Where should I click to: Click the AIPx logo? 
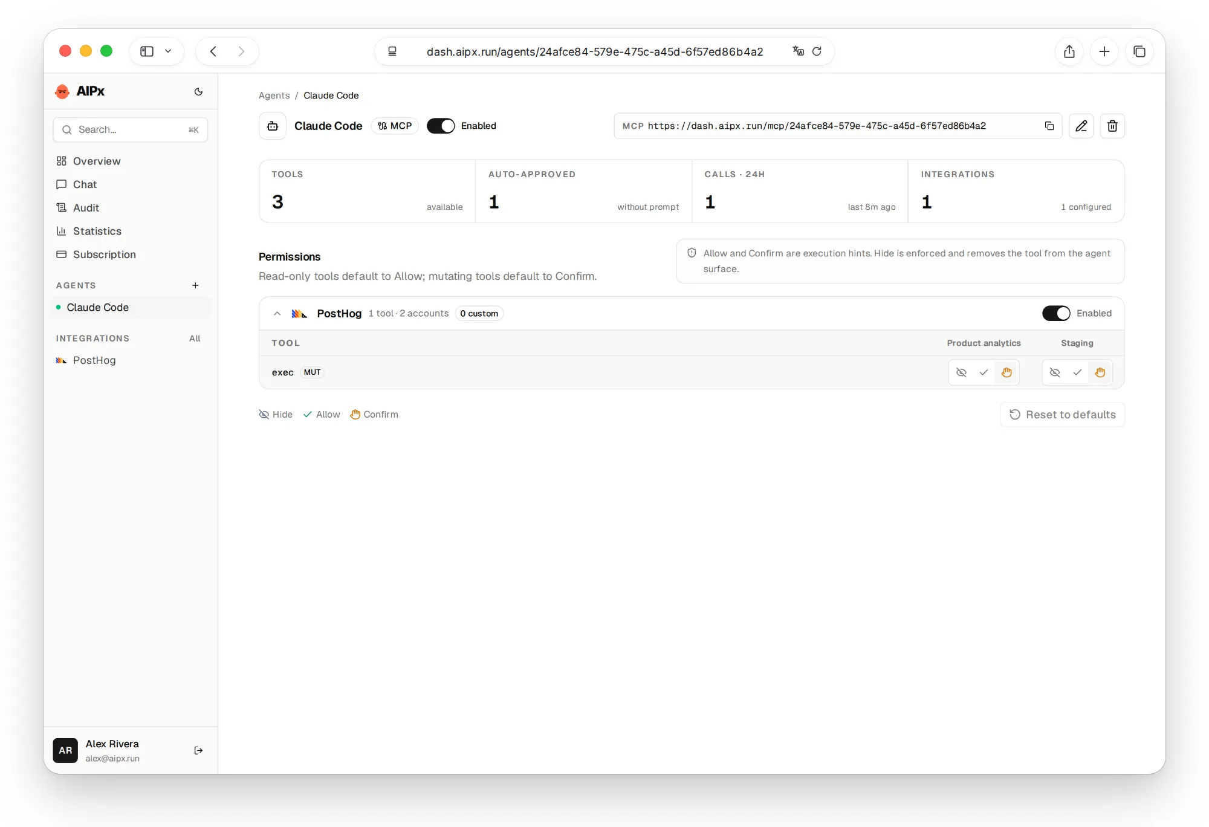pos(80,91)
